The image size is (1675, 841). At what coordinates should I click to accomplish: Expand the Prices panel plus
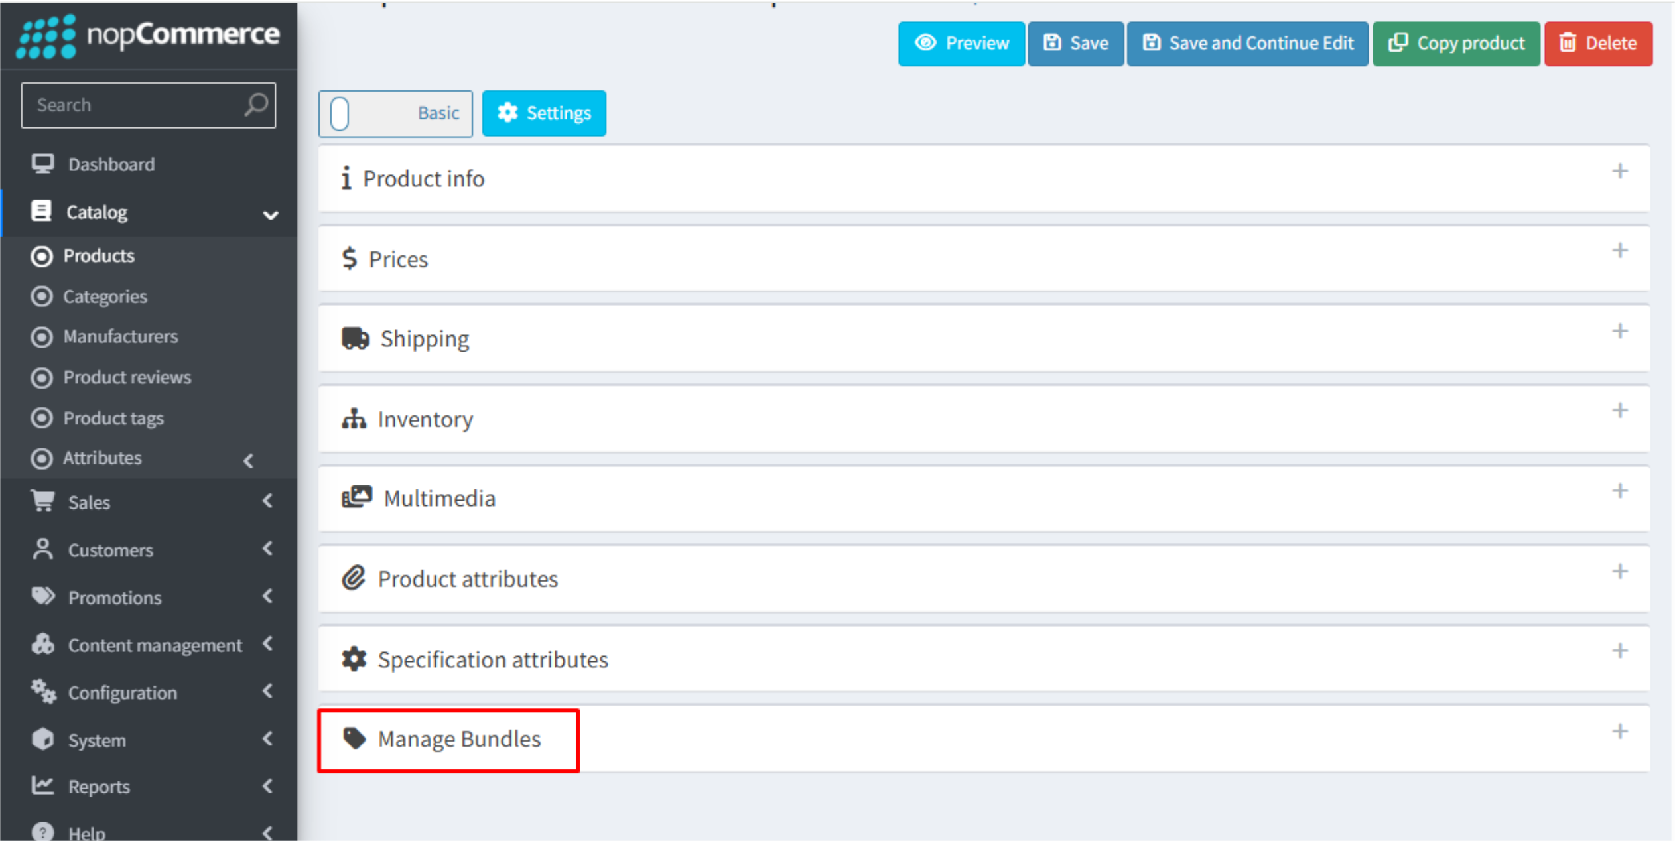click(x=1619, y=251)
